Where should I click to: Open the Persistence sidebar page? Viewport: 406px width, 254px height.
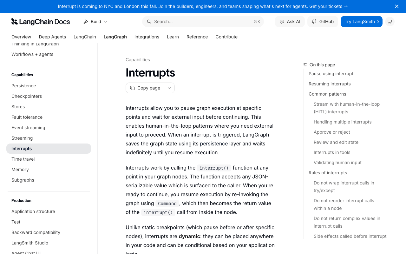tap(49, 86)
